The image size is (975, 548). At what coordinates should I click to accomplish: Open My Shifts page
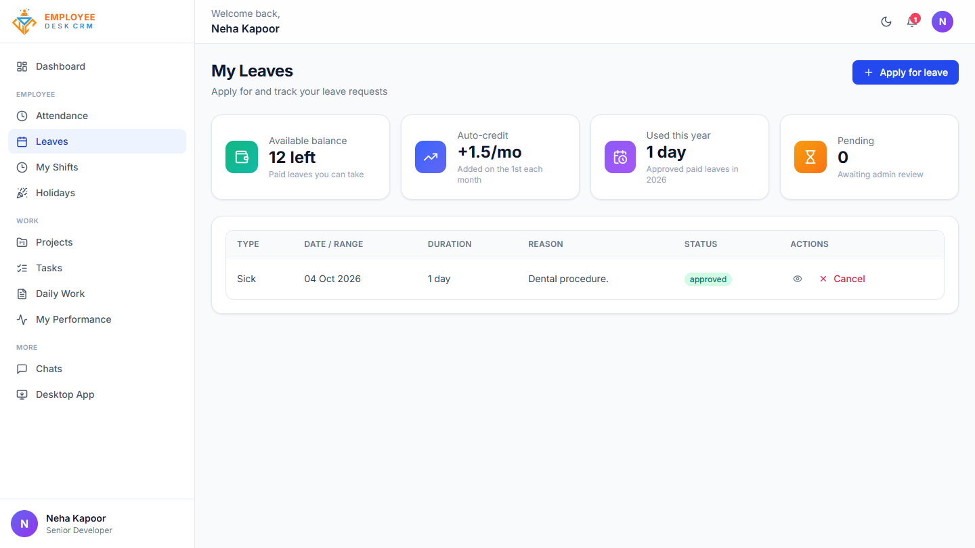(x=97, y=167)
